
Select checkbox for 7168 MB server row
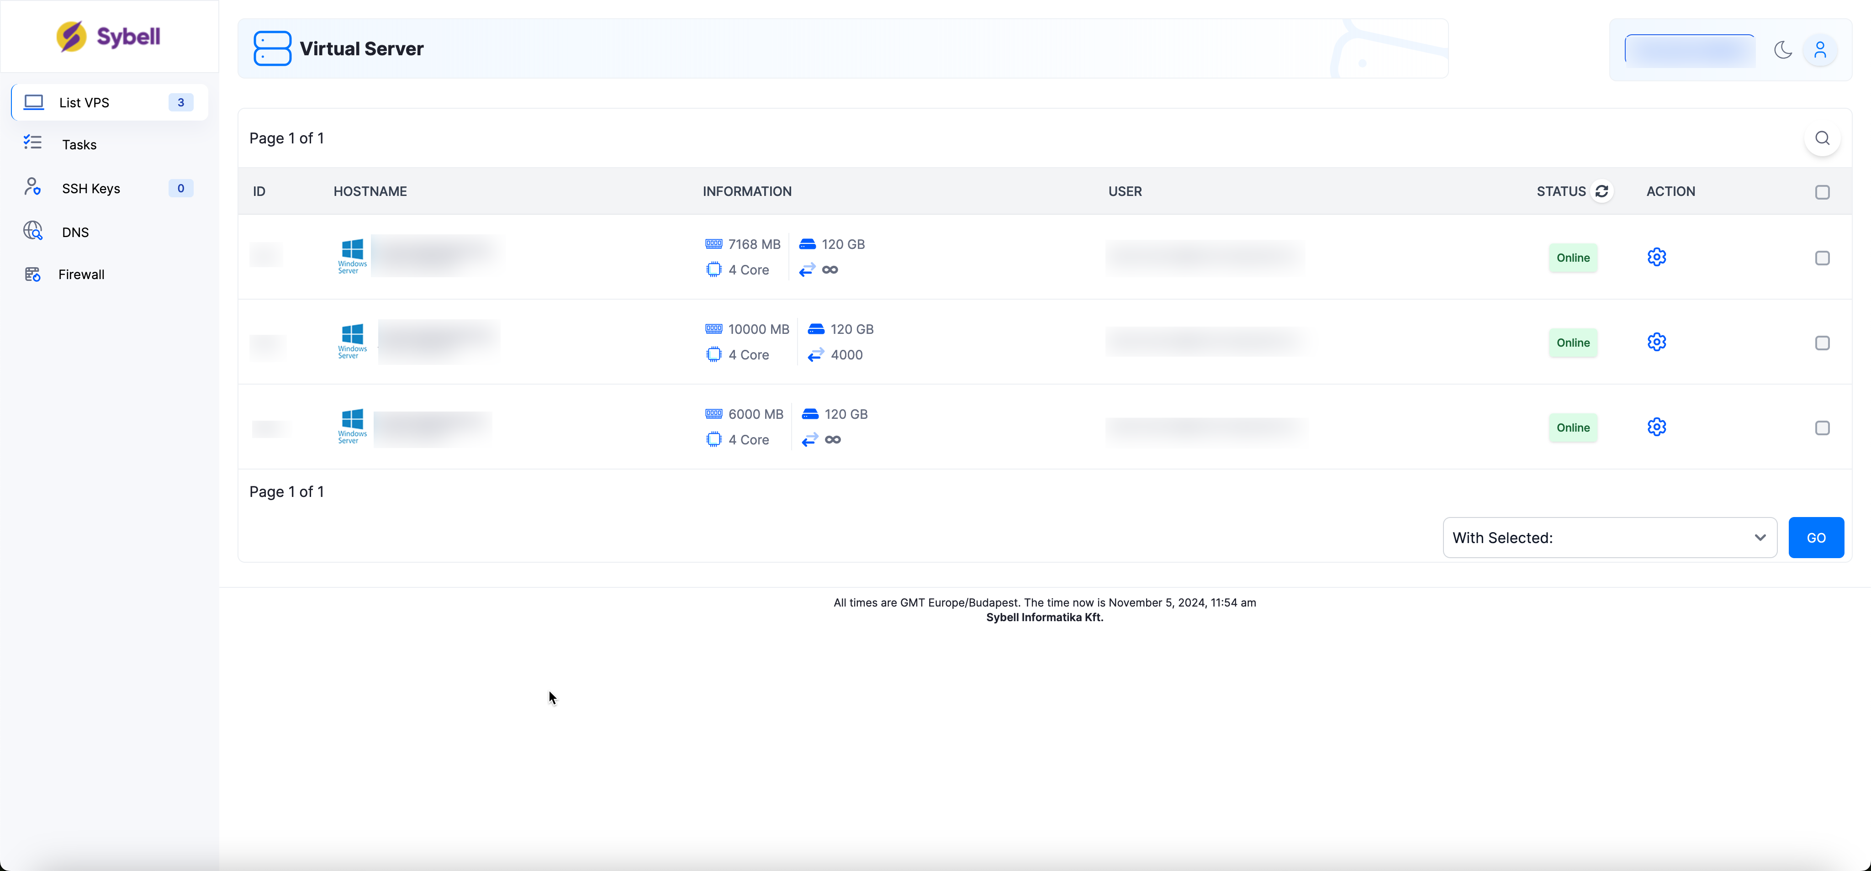(x=1822, y=258)
